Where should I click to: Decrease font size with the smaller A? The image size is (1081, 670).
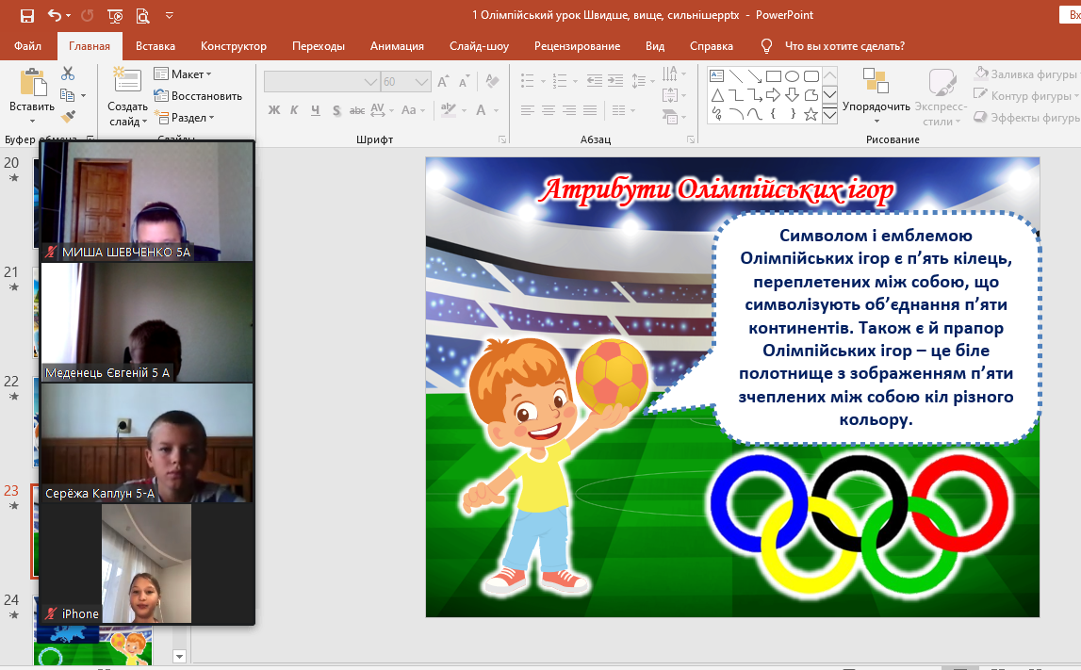point(464,82)
